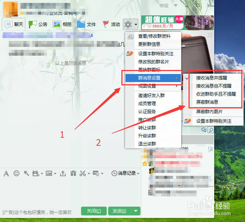Viewport: 245px width, 222px height.
Task: Choose 屏蔽群消息 option
Action: [213, 102]
